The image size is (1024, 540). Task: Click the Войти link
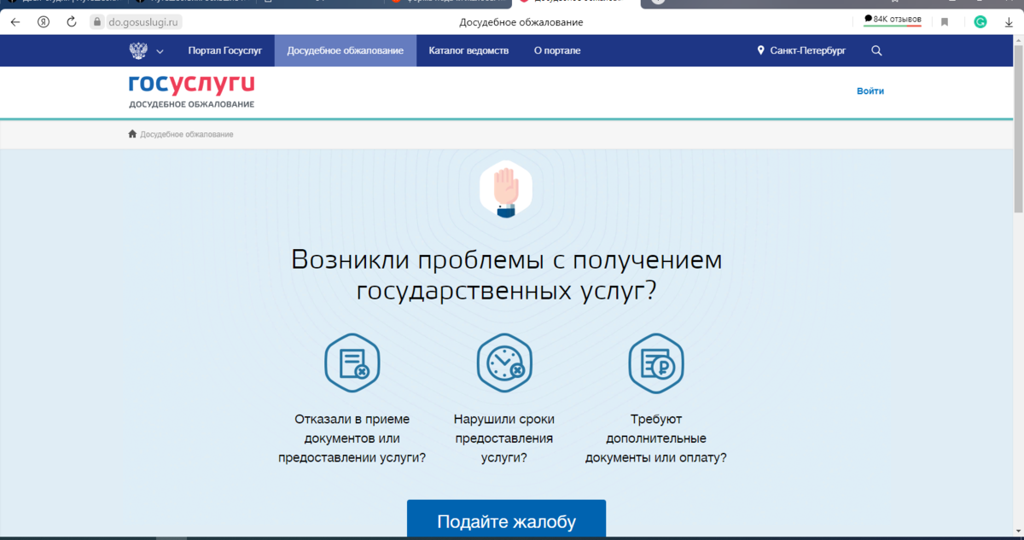tap(870, 90)
